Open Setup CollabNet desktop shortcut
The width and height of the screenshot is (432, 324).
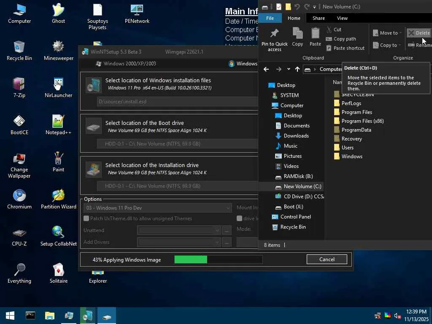58,236
